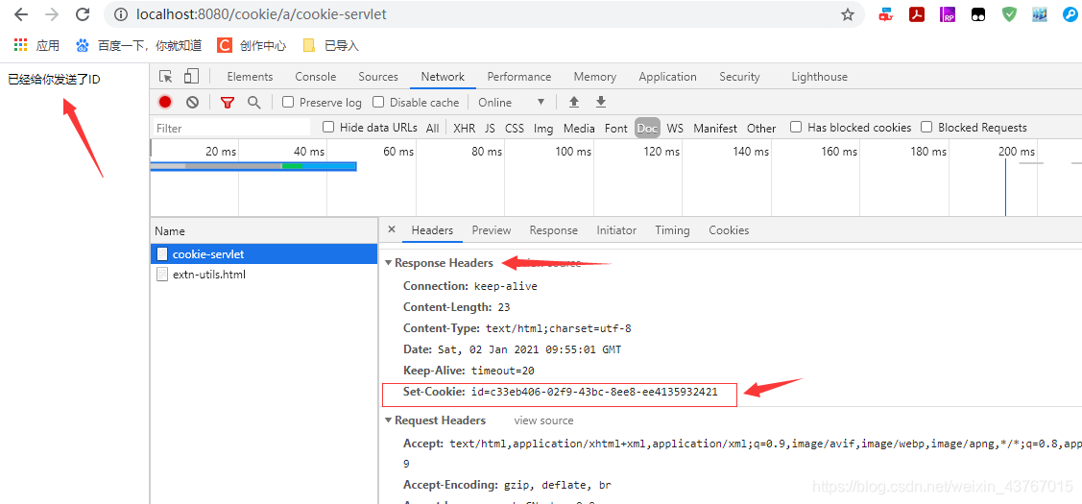Stop recording network log with red button
Viewport: 1082px width, 504px height.
(x=165, y=102)
